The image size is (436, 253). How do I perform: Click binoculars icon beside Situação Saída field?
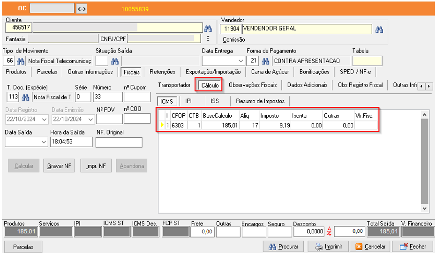point(114,61)
